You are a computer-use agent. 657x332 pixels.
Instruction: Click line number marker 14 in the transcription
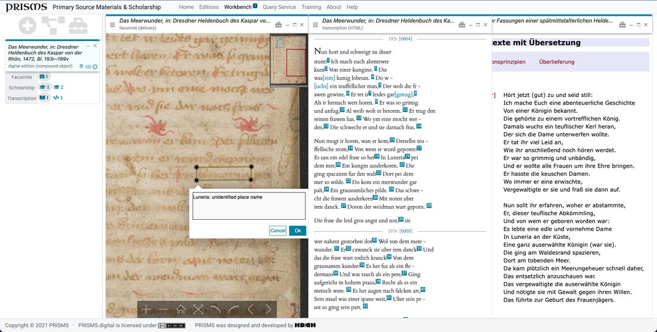(x=418, y=126)
